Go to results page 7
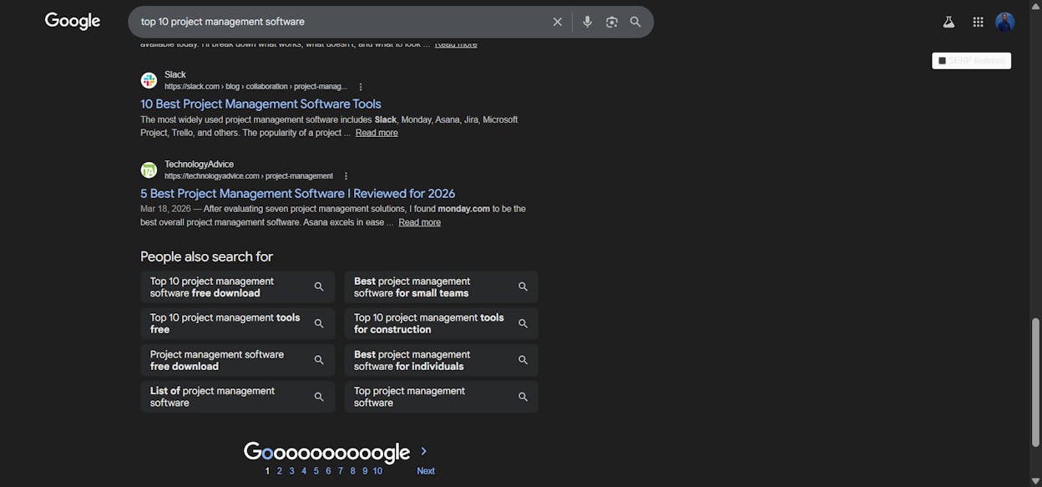Viewport: 1042px width, 487px height. point(340,471)
